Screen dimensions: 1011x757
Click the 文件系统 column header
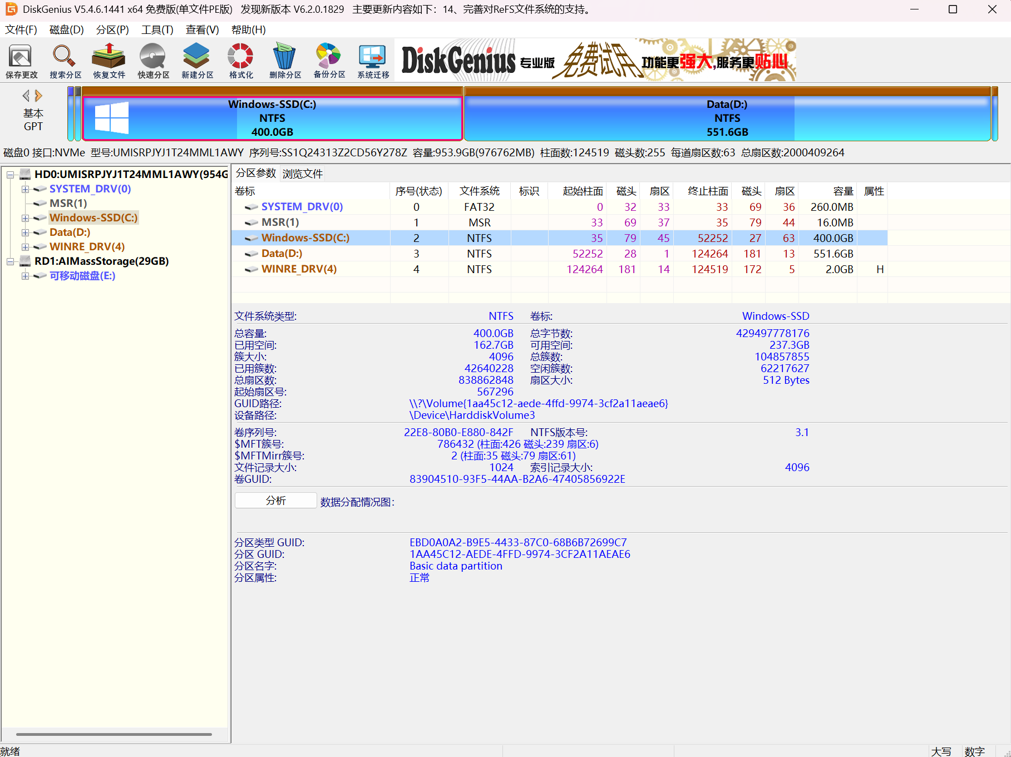480,191
